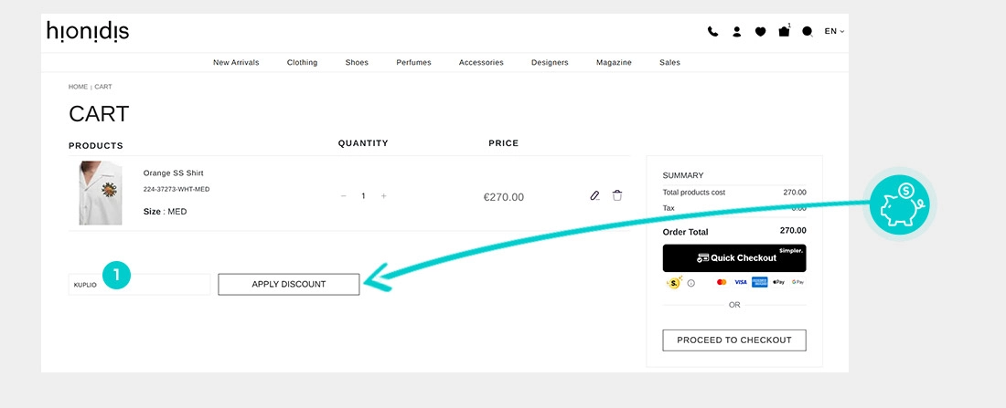Click the info circle icon below Quick Checkout

coord(691,282)
